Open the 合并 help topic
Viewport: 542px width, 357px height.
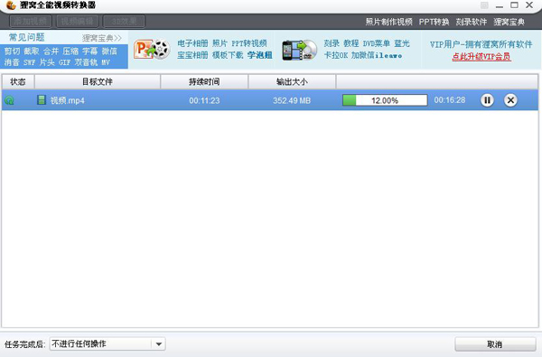pos(51,52)
